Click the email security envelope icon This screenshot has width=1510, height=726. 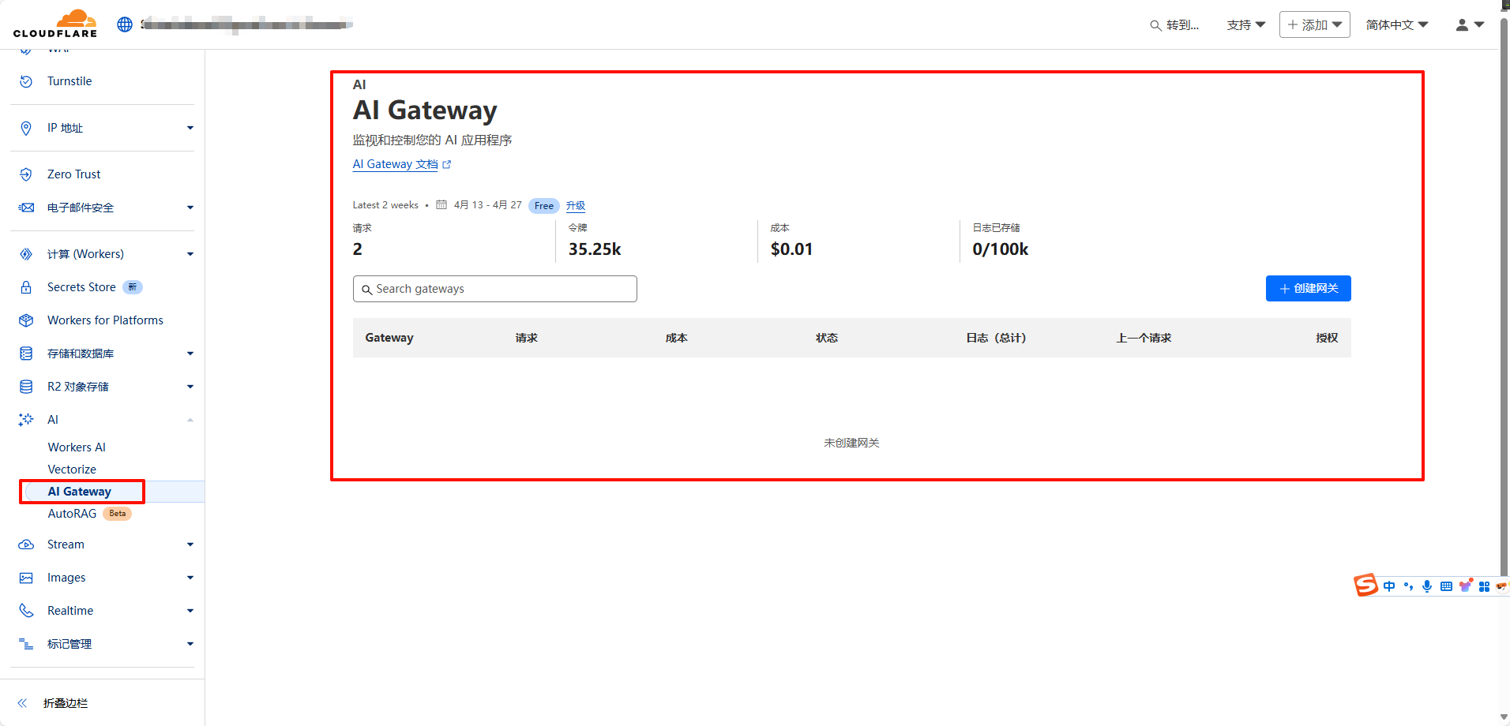[26, 208]
